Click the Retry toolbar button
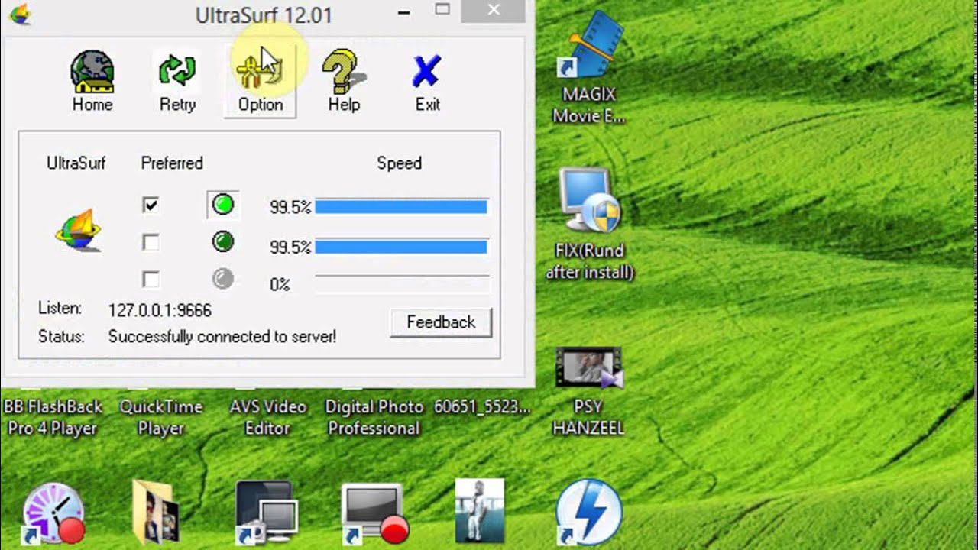978x550 pixels. point(177,82)
